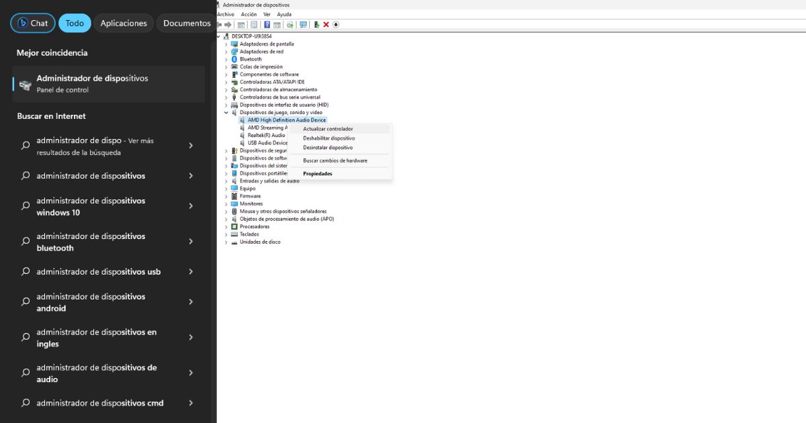Select the Todo search filter tab
Screen dimensions: 806x423
coord(75,23)
